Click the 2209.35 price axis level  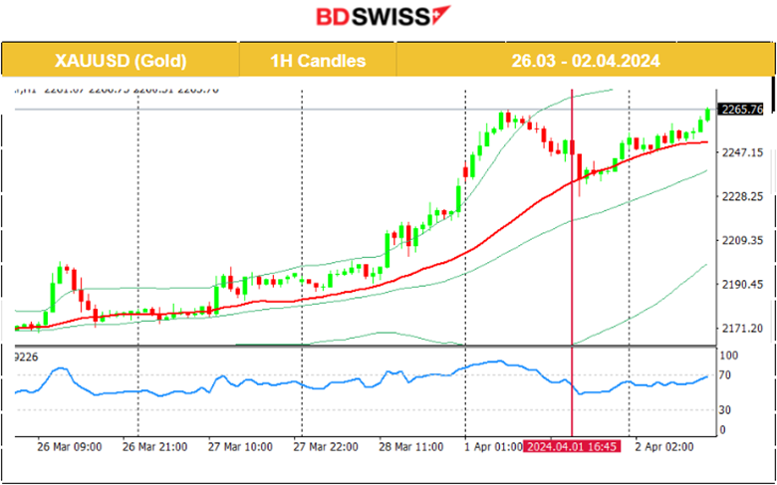743,240
